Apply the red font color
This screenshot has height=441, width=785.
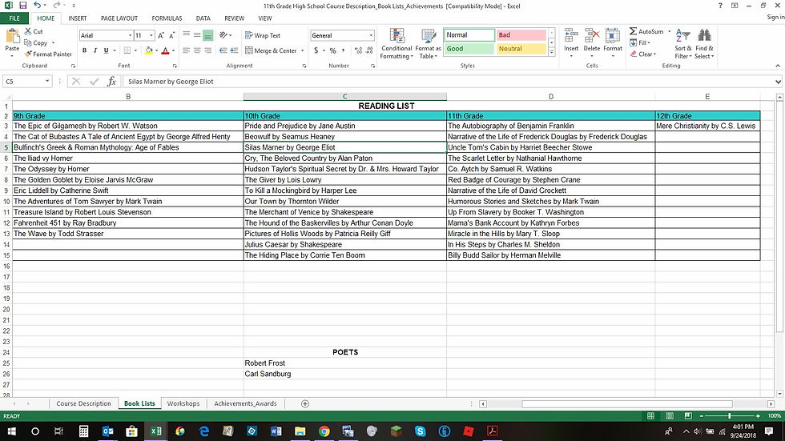coord(165,50)
